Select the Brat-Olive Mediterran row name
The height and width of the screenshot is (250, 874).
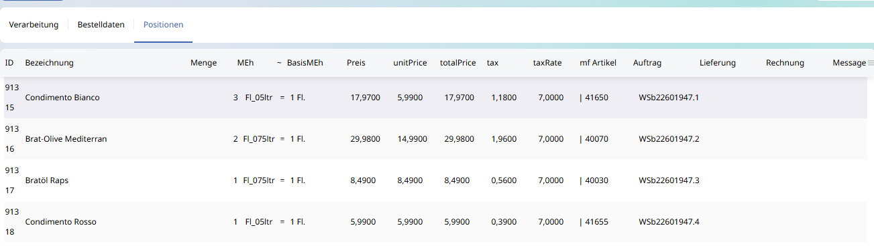coord(66,139)
